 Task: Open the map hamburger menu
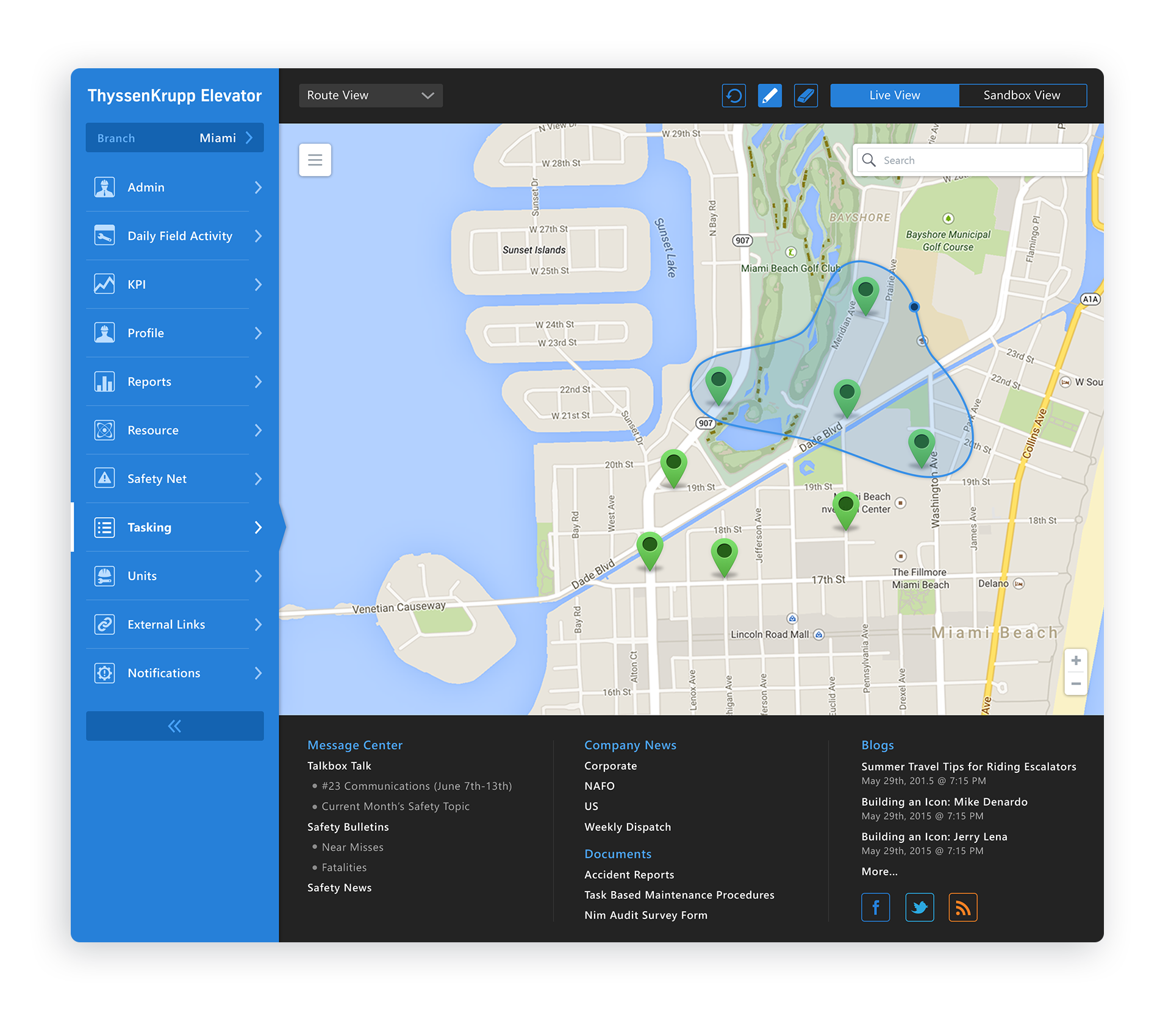315,160
